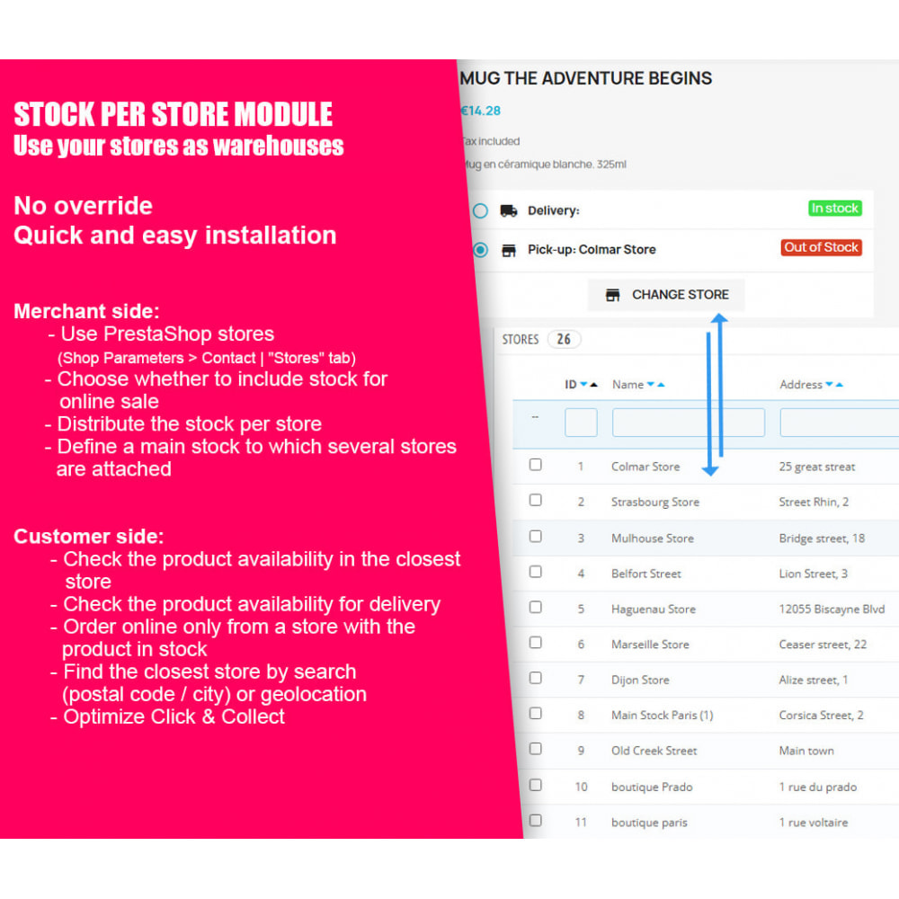Open the ascending Name sort triangle

coord(659,384)
